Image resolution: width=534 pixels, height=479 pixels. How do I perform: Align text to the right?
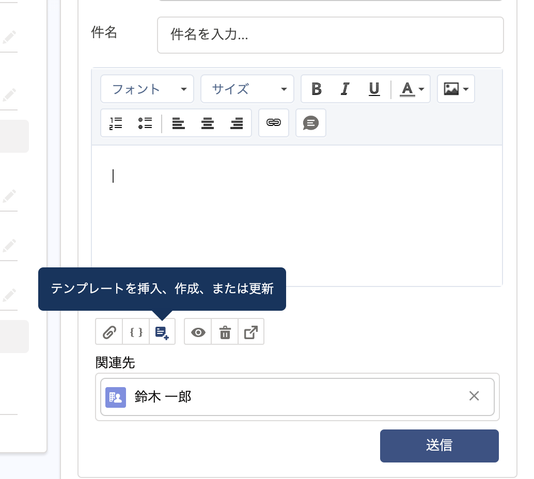237,123
